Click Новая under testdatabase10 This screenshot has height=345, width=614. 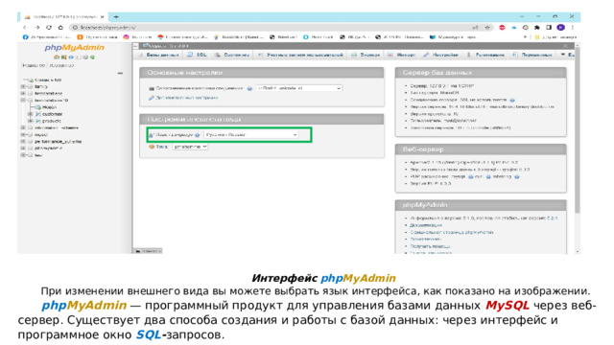tap(49, 107)
